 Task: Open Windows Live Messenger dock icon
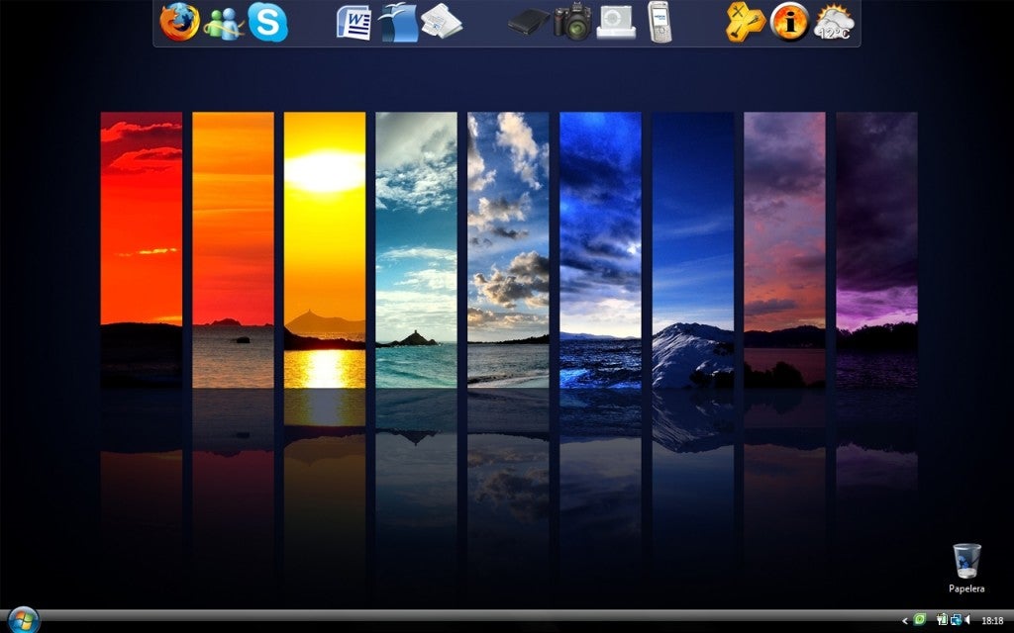click(x=224, y=24)
